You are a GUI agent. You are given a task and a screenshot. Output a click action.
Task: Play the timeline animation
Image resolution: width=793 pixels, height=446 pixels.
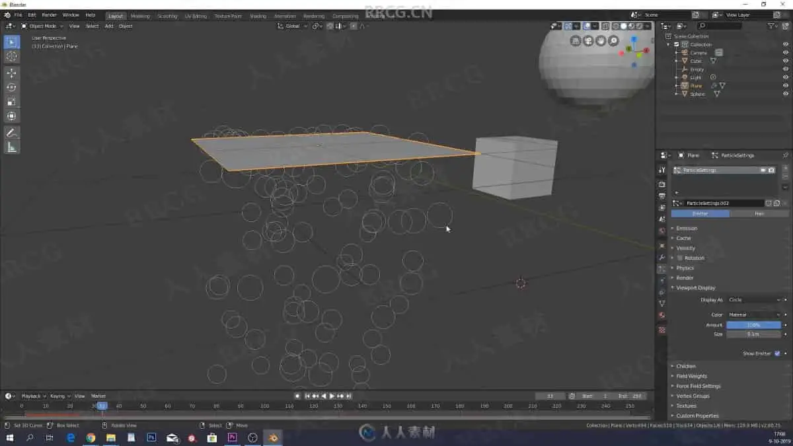[332, 396]
